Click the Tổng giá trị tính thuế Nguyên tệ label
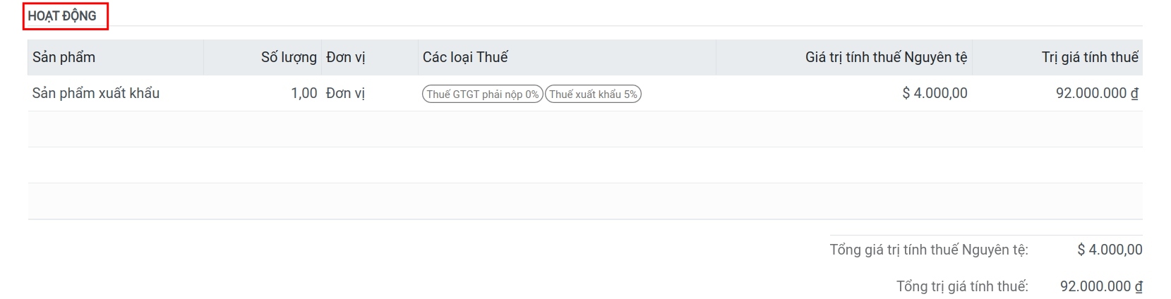The image size is (1171, 299). [928, 250]
